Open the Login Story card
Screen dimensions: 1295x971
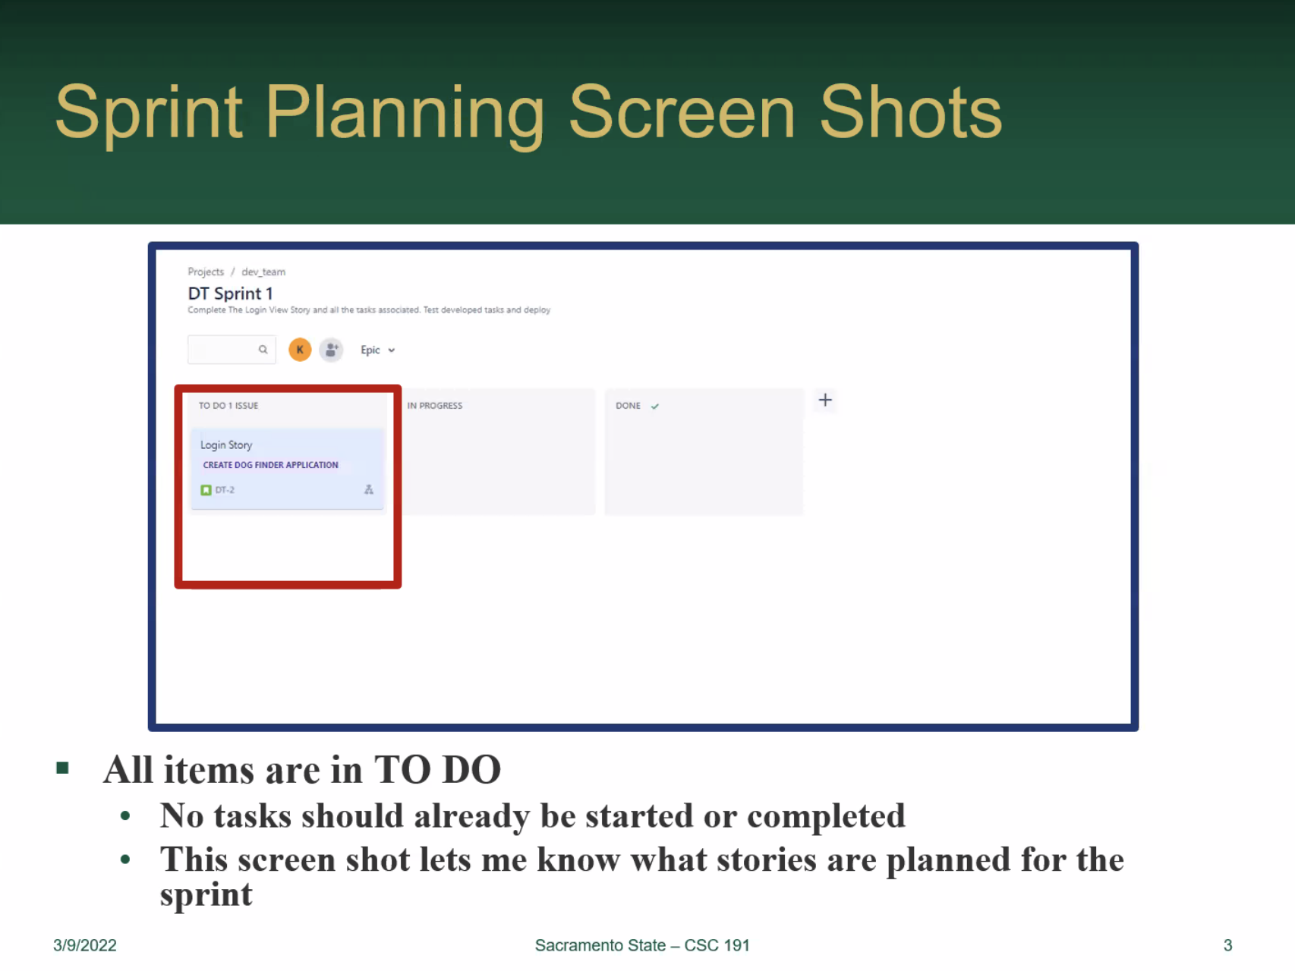point(288,468)
